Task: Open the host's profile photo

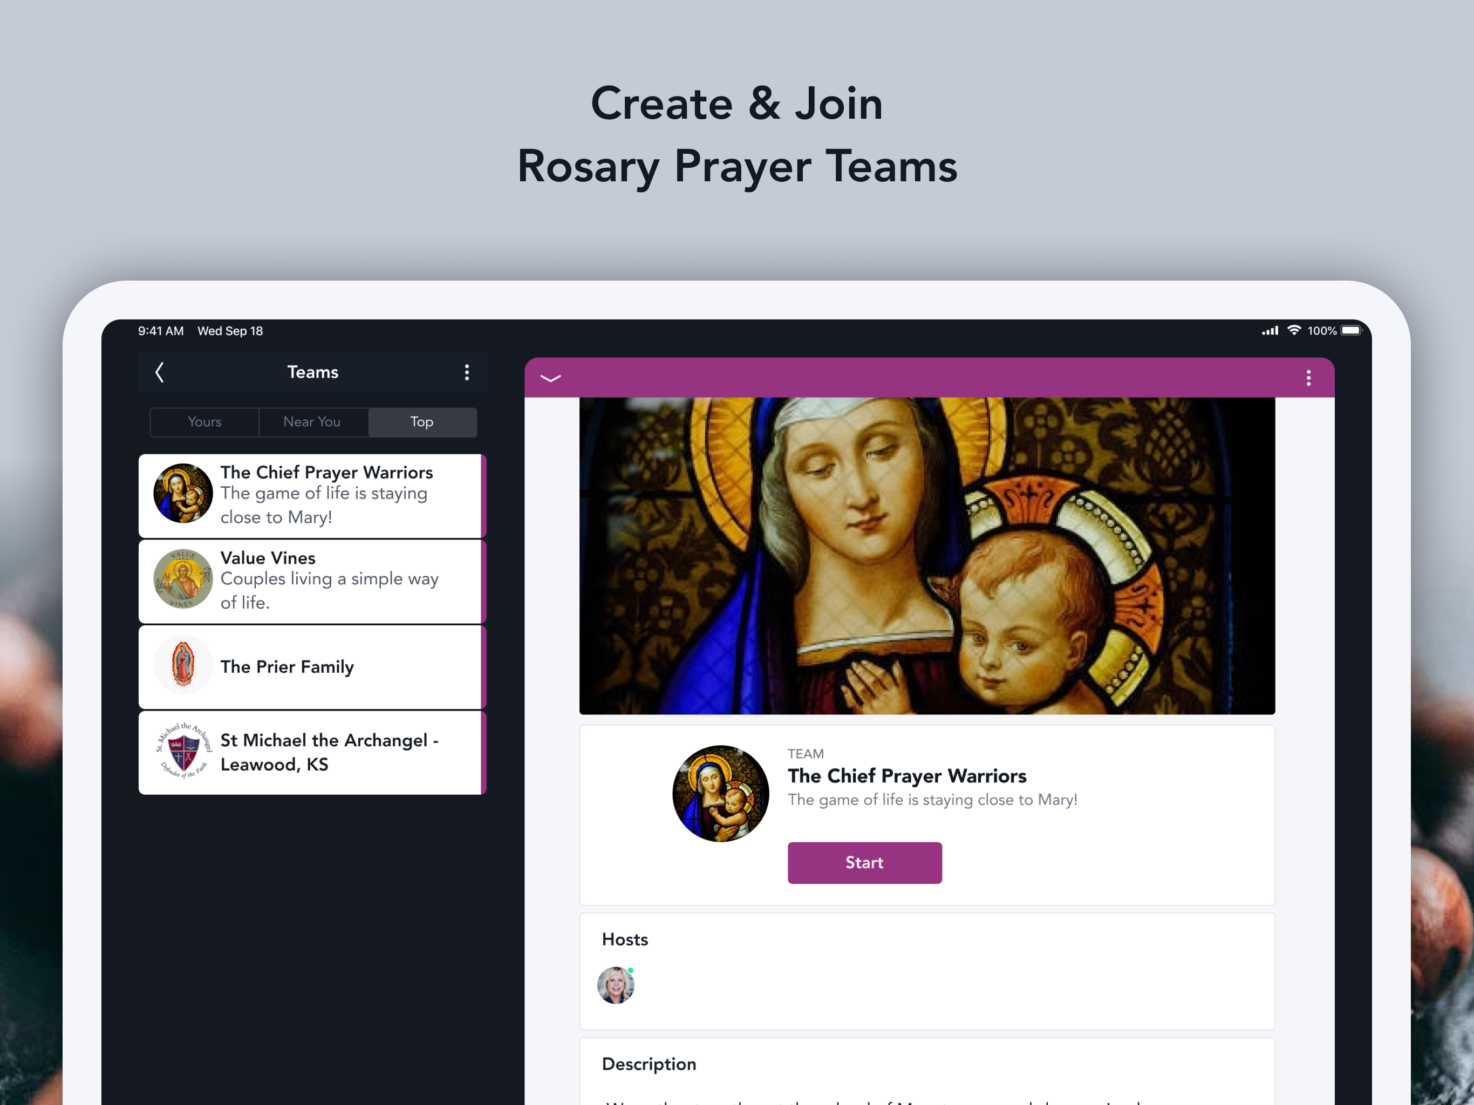Action: [x=616, y=985]
